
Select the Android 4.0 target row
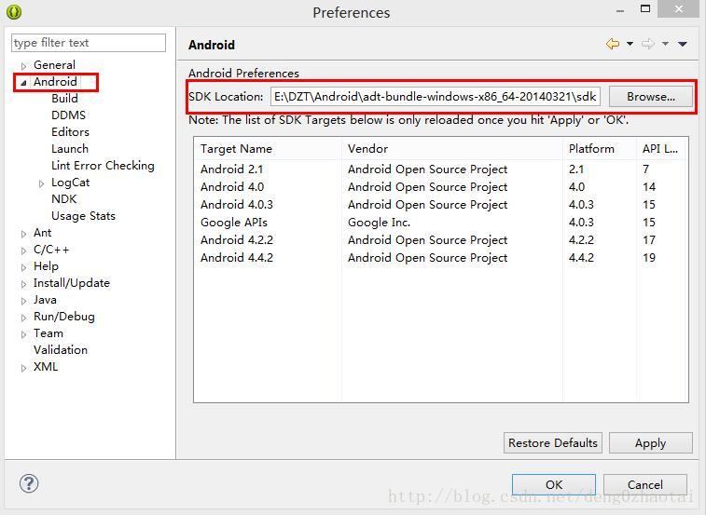point(441,186)
